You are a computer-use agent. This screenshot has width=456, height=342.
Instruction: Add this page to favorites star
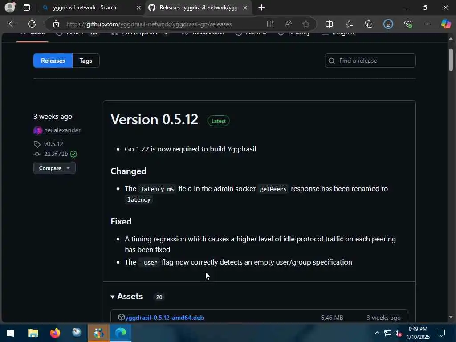point(305,24)
